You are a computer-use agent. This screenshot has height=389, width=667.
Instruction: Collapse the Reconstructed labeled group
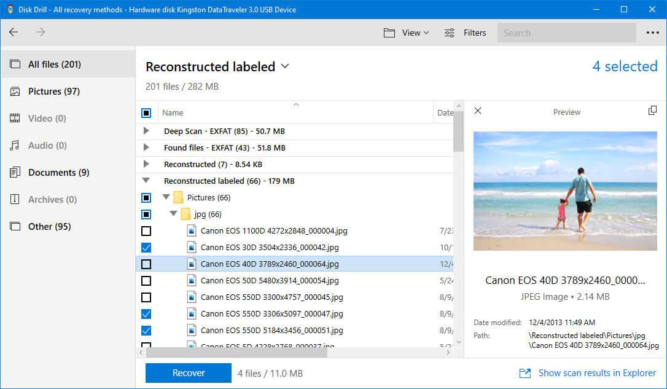[x=146, y=181]
